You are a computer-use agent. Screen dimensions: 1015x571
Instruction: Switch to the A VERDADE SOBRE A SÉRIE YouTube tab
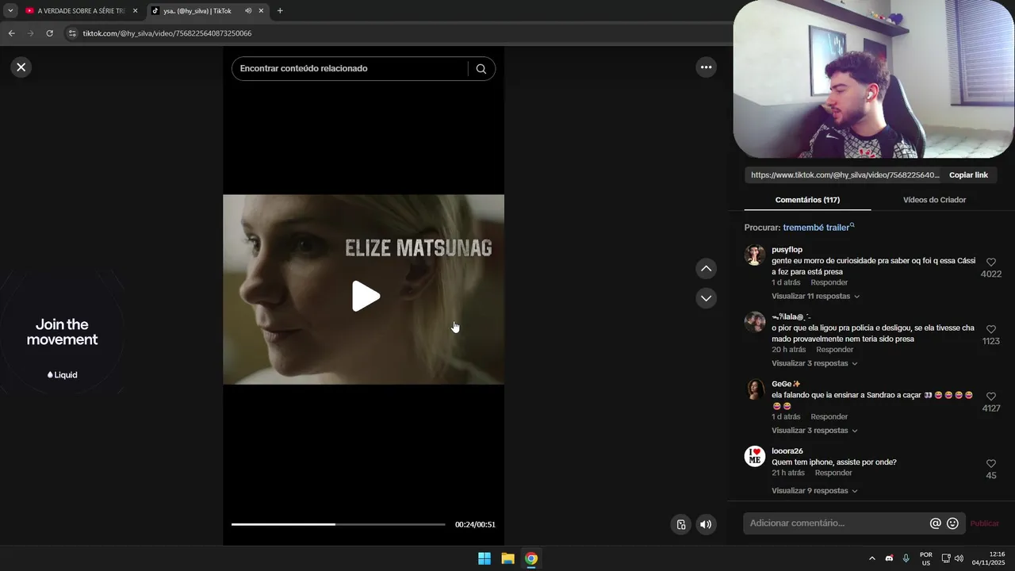[x=81, y=11]
